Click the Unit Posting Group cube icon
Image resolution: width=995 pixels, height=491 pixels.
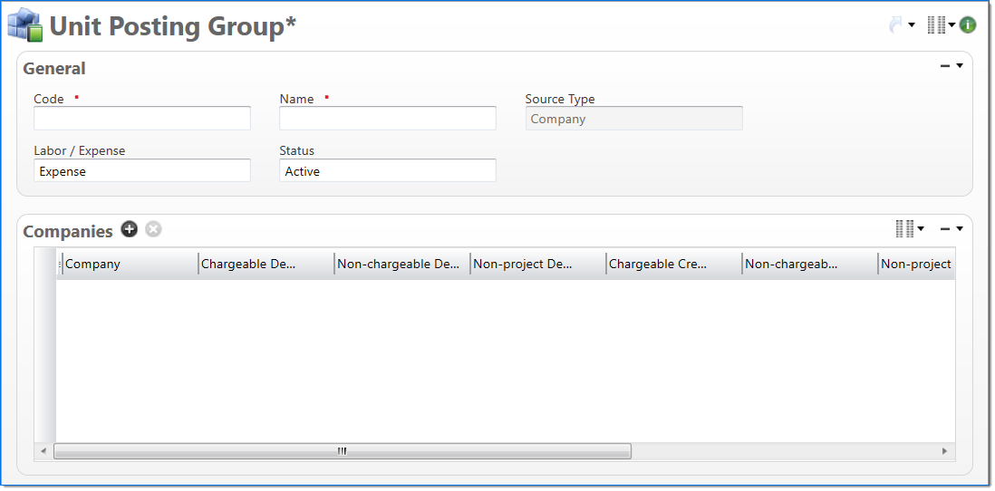[25, 25]
